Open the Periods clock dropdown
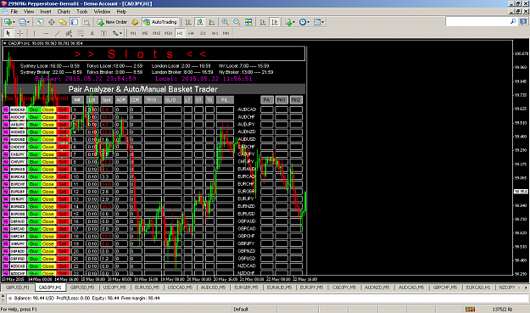 click(x=304, y=22)
